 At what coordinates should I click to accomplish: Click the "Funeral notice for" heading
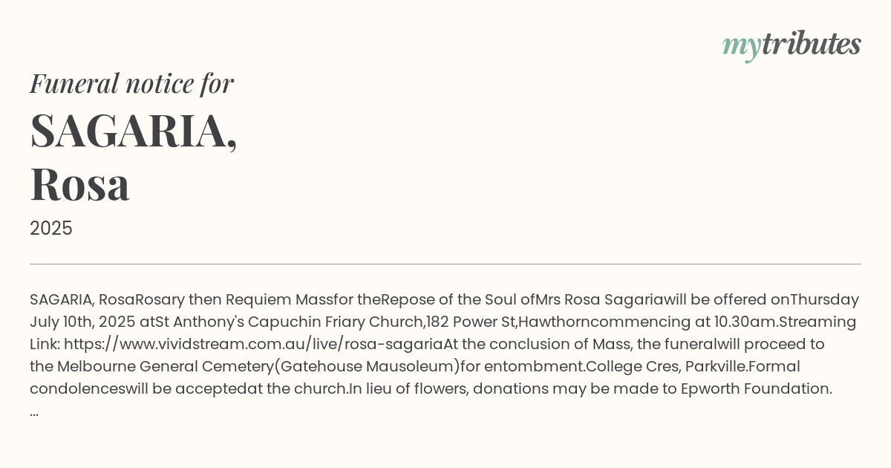tap(131, 83)
